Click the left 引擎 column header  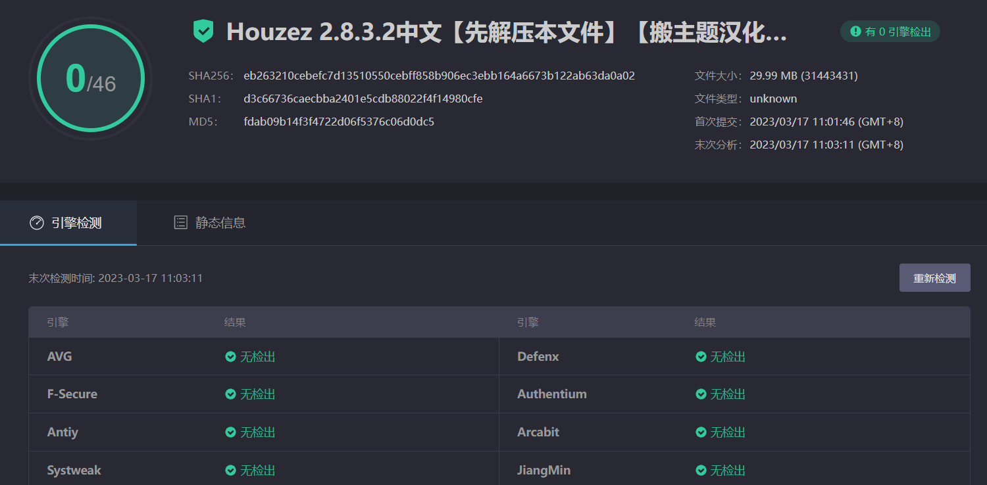[x=58, y=323]
